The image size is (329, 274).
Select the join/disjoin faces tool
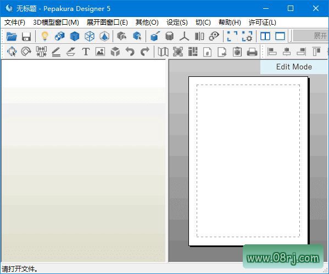[x=41, y=52]
